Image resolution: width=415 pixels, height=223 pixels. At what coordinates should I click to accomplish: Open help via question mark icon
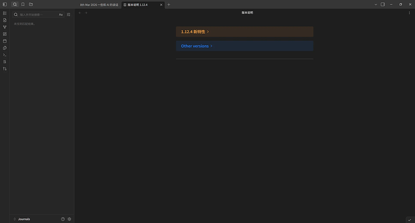pyautogui.click(x=63, y=219)
